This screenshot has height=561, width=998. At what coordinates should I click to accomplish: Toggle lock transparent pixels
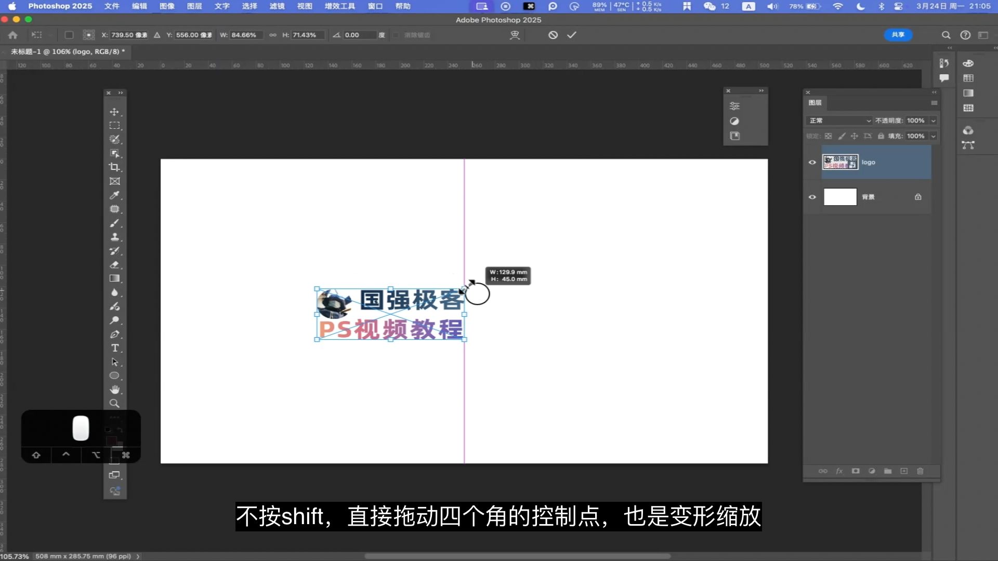[829, 136]
